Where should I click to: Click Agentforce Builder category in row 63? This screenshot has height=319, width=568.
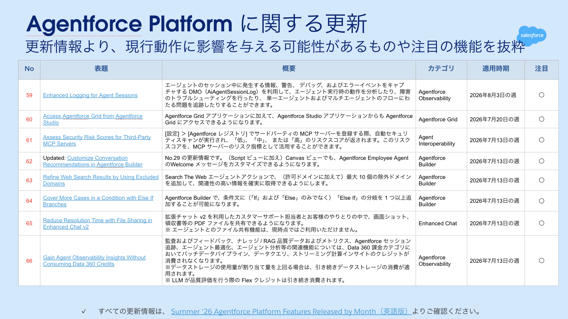point(432,180)
